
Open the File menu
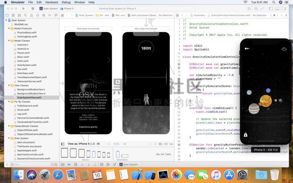click(30, 2)
